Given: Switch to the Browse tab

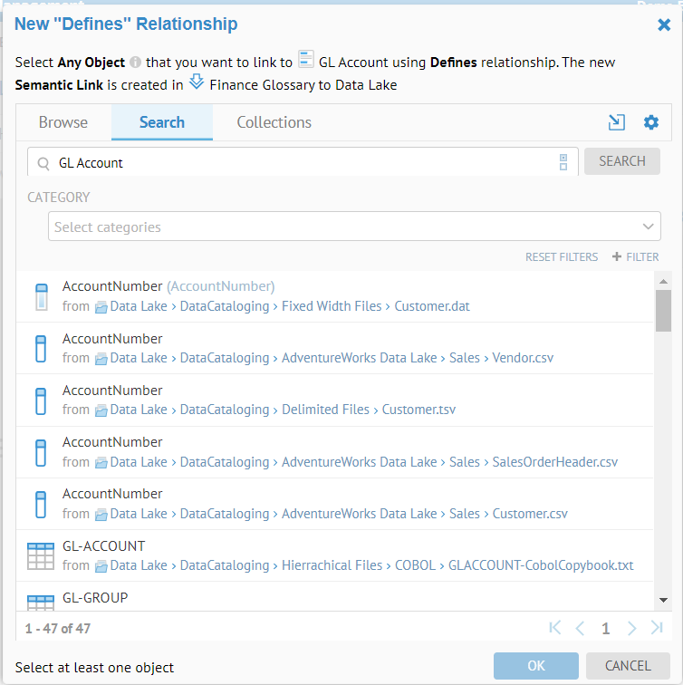Looking at the screenshot, I should coord(63,122).
